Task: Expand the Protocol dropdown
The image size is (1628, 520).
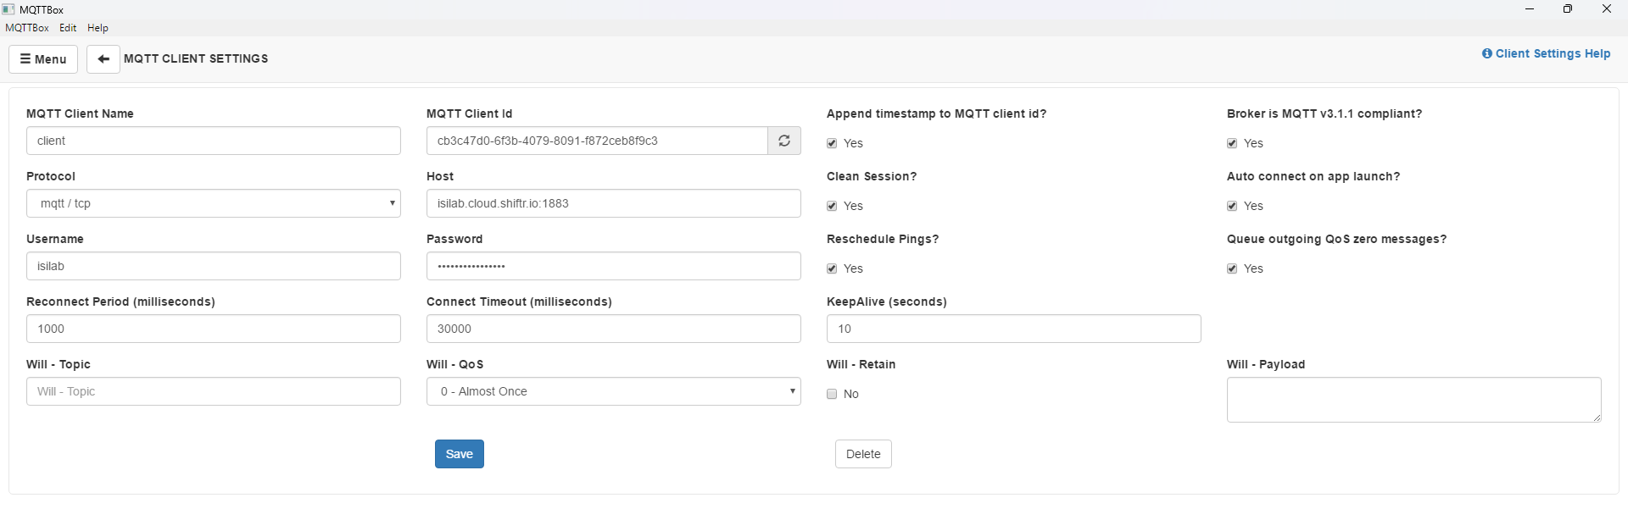Action: (x=214, y=203)
